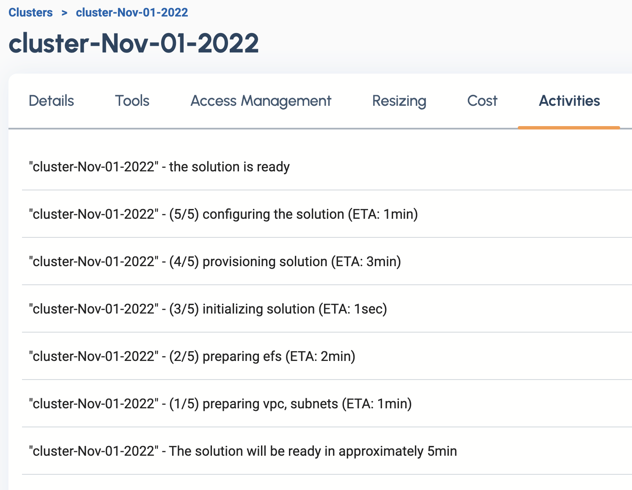Click the '(5/5) configuring the solution' activity row
The height and width of the screenshot is (490, 632).
pos(223,214)
